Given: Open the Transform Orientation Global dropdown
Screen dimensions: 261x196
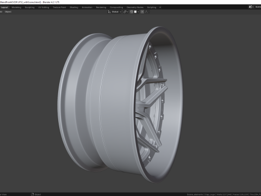Looking at the screenshot, I should (116, 12).
